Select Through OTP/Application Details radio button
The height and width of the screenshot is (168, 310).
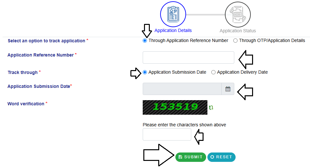pyautogui.click(x=236, y=41)
